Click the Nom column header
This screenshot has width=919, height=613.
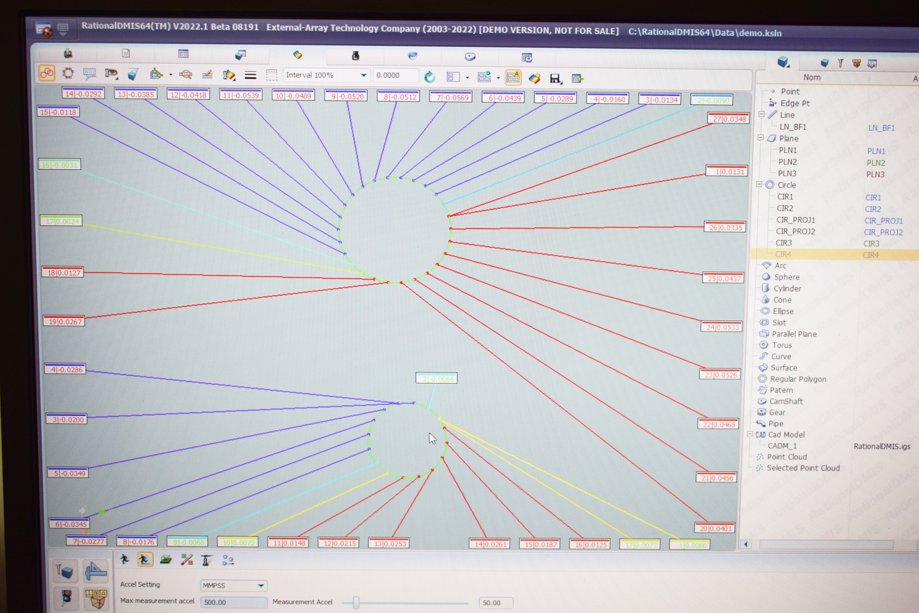point(811,78)
